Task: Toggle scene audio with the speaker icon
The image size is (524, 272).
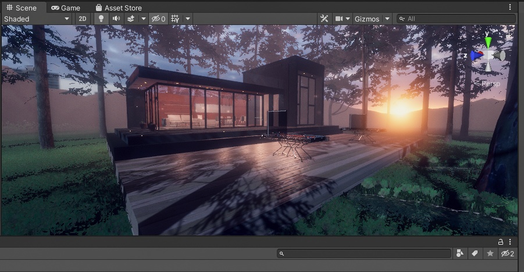Action: (116, 19)
